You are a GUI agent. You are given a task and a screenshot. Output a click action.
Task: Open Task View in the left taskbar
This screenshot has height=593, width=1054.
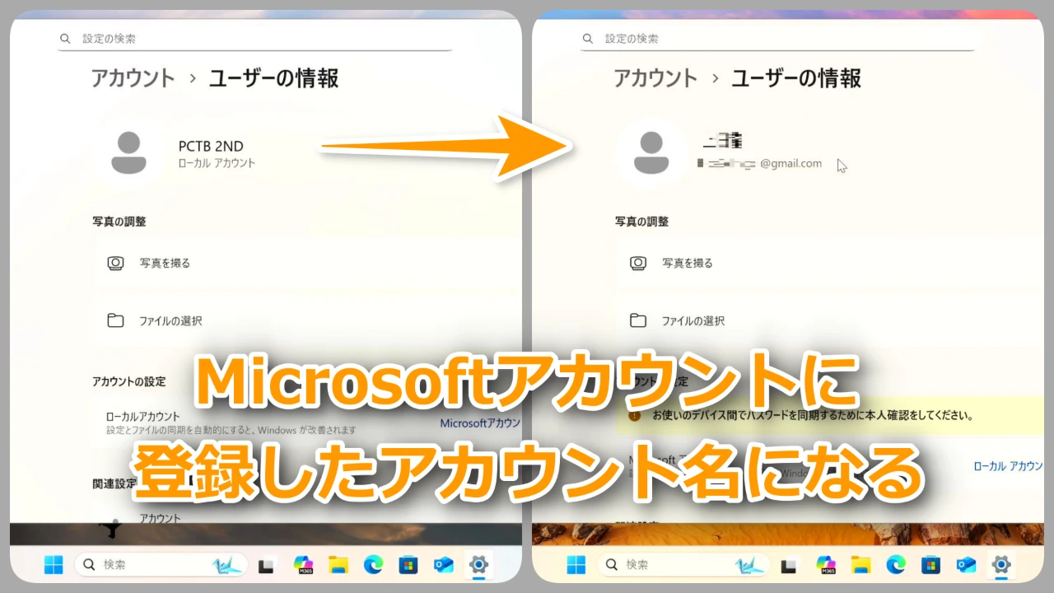pos(266,566)
